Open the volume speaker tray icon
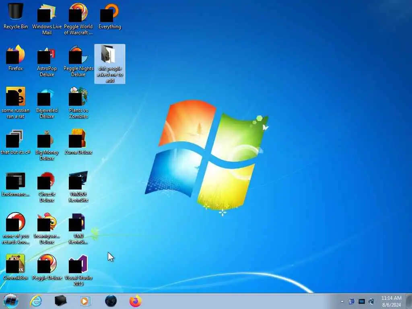This screenshot has width=412, height=309. click(371, 301)
